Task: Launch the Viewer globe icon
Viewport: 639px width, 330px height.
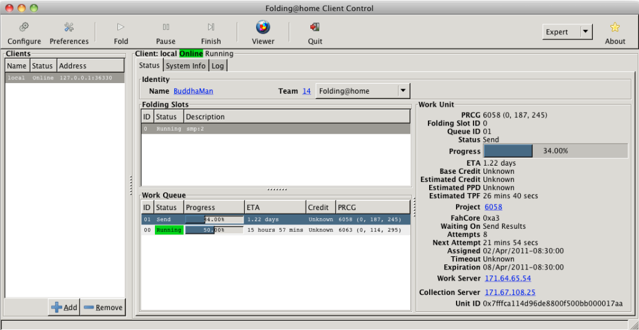Action: (x=263, y=27)
